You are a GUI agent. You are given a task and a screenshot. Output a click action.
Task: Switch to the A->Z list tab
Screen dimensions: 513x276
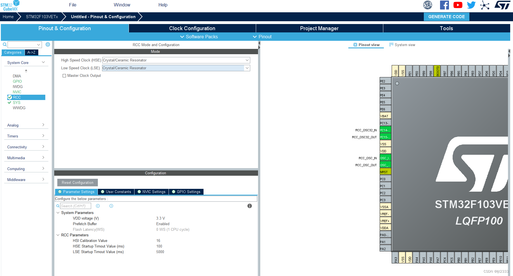[x=31, y=52]
